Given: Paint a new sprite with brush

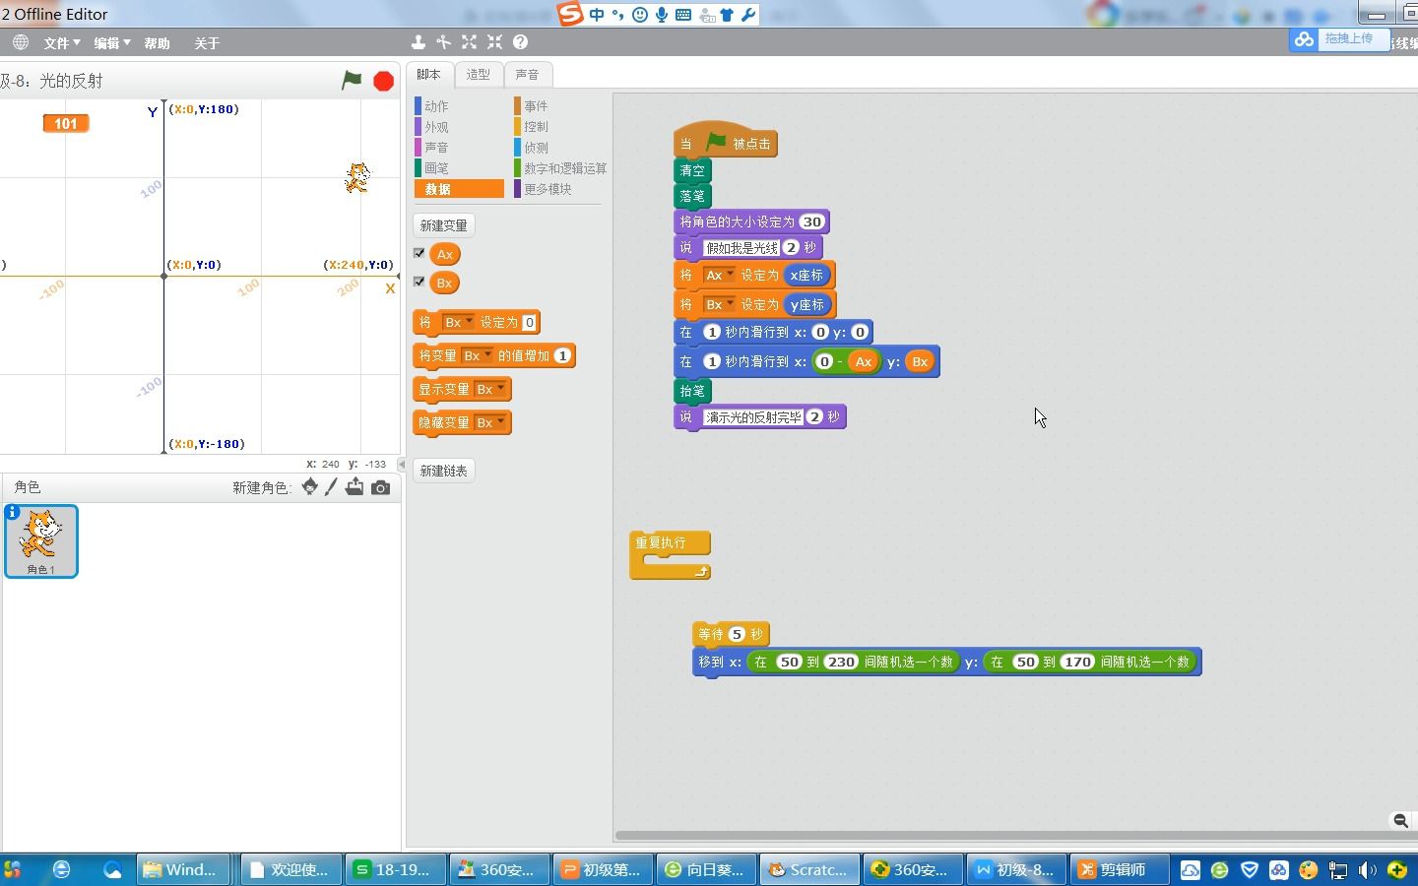Looking at the screenshot, I should pos(331,486).
